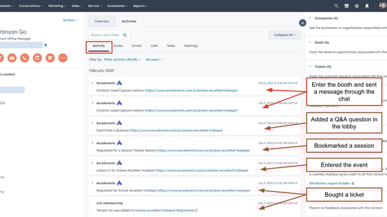387x217 pixels.
Task: Click the orange calendar meeting icon
Action: click(x=50, y=58)
